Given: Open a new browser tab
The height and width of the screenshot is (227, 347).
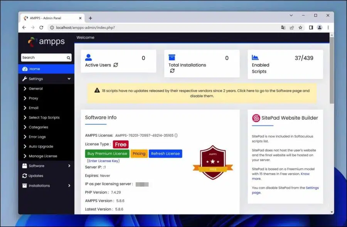Looking at the screenshot, I should [90, 18].
